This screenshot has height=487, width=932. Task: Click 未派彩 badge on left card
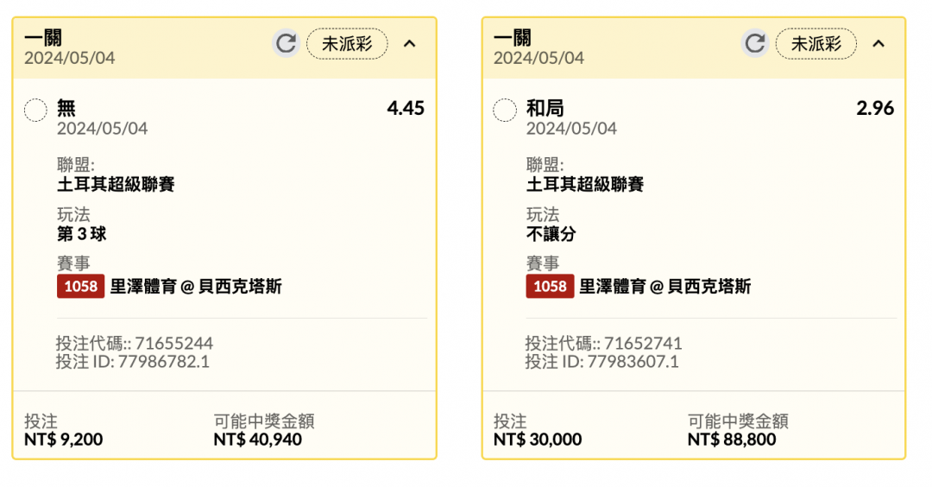(347, 43)
